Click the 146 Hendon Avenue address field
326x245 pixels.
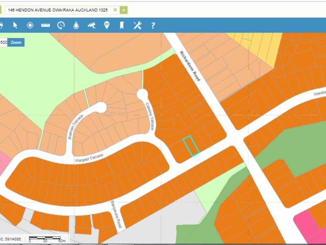[59, 10]
